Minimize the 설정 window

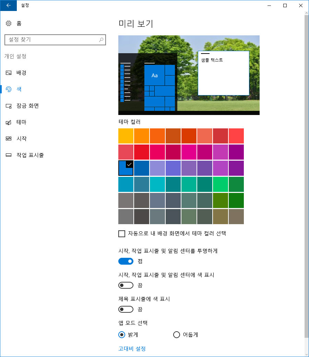tap(269, 5)
